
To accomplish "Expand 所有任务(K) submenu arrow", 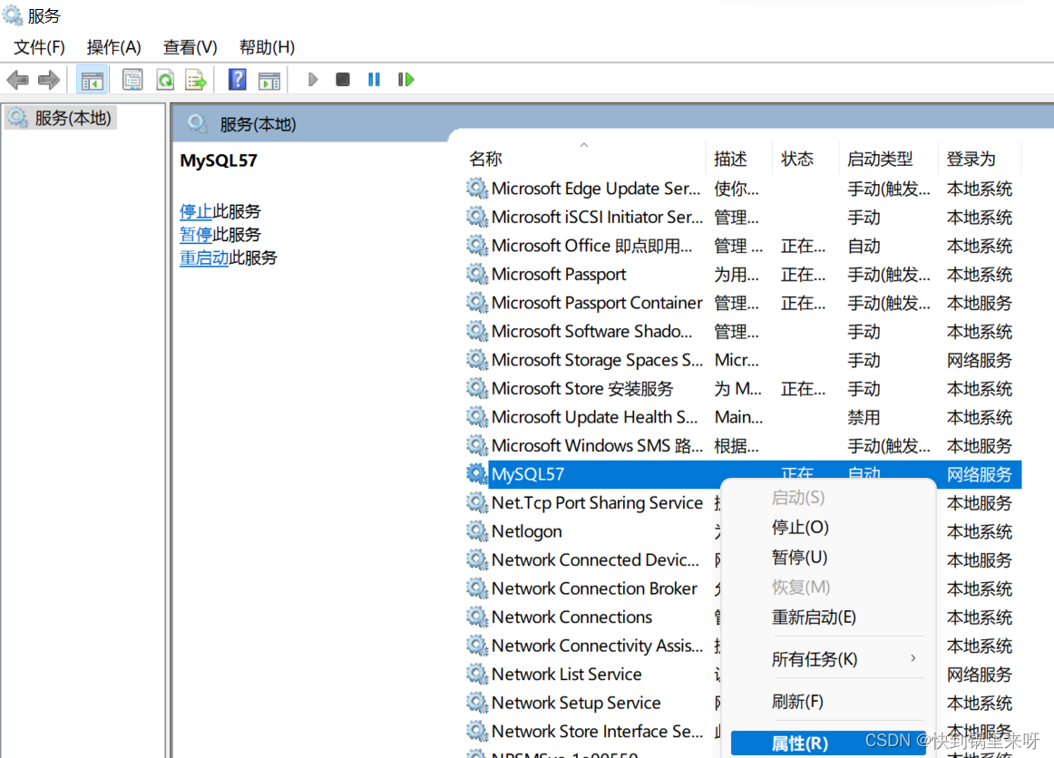I will tap(912, 658).
